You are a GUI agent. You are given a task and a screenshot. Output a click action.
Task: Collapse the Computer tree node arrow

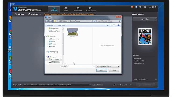click(46, 57)
